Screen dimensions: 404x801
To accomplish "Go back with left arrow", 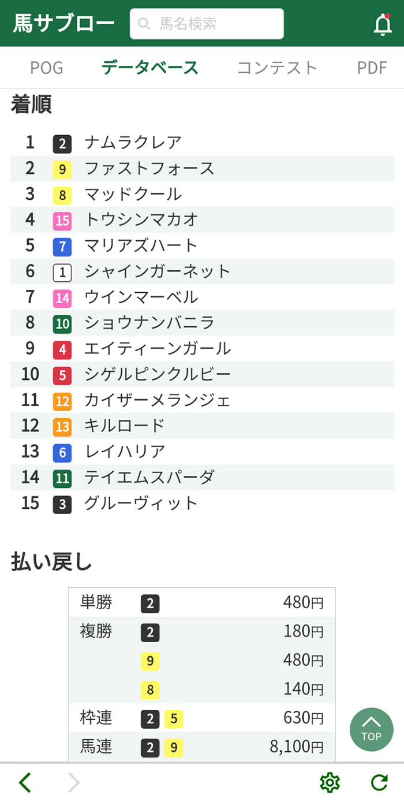I will tap(25, 783).
